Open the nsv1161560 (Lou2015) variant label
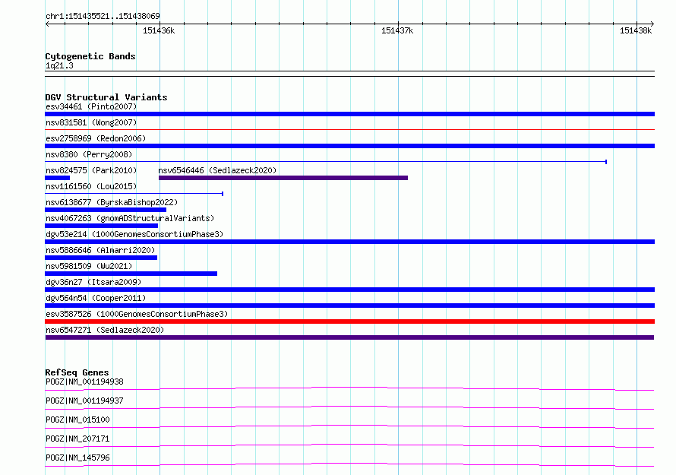 pos(91,186)
